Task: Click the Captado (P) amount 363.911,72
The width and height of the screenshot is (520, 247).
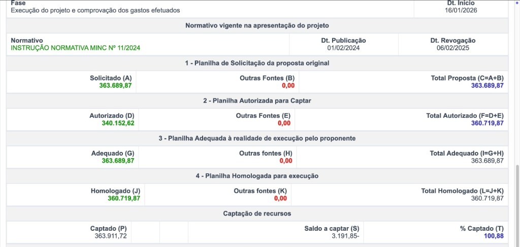Action: 110,236
